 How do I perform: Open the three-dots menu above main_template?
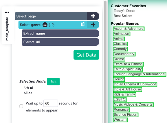(x=7, y=12)
